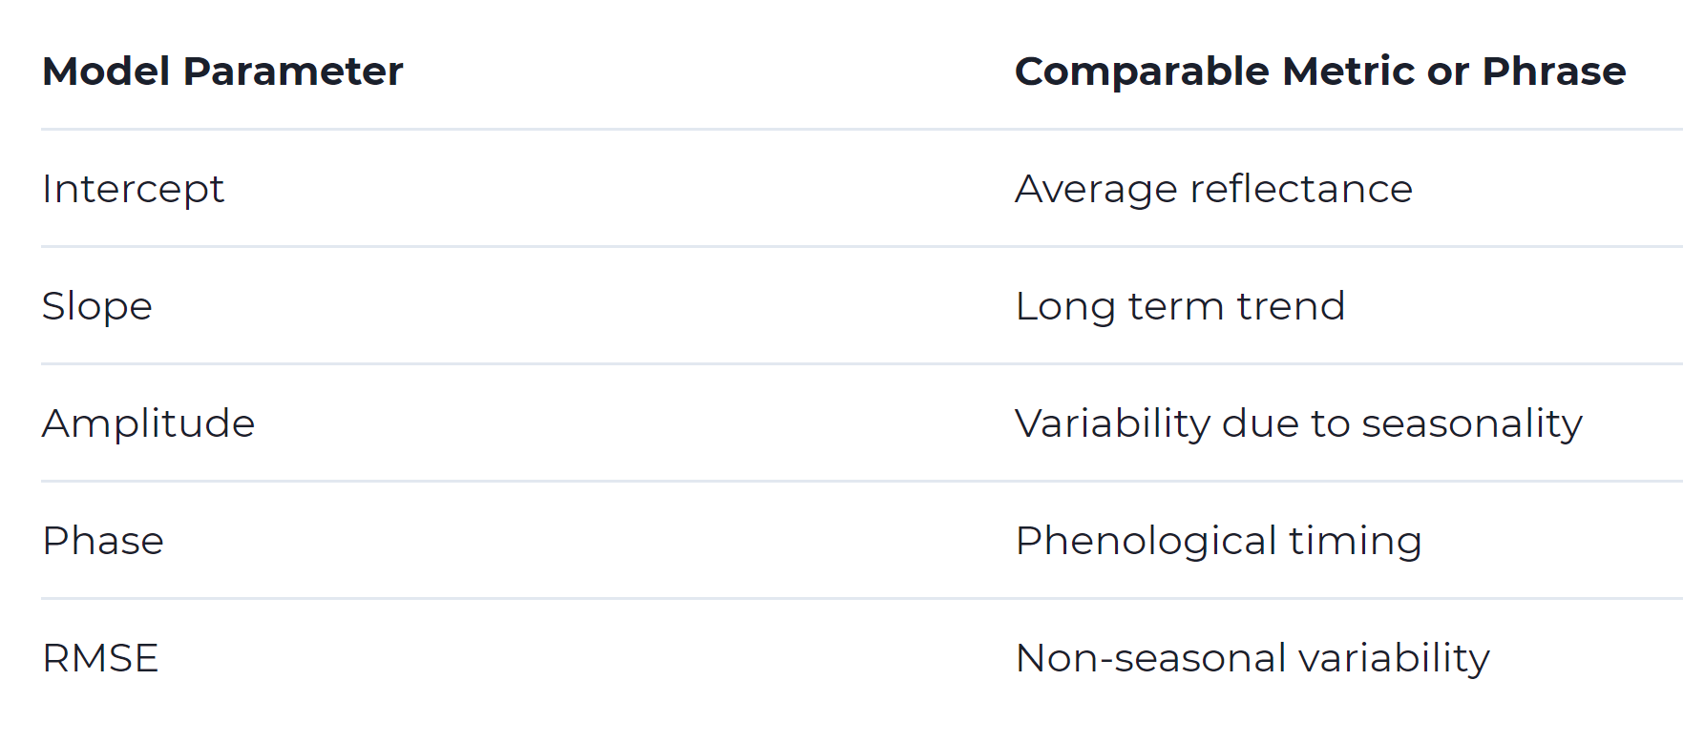This screenshot has height=742, width=1683.
Task: Click the Phenological timing cell
Action: (x=1218, y=541)
